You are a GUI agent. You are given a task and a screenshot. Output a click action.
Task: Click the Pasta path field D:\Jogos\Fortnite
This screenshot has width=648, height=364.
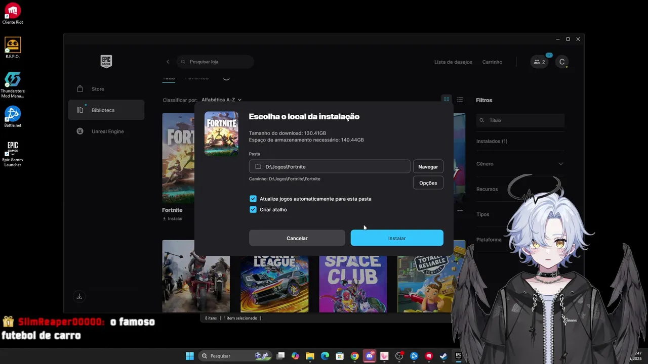(x=330, y=167)
